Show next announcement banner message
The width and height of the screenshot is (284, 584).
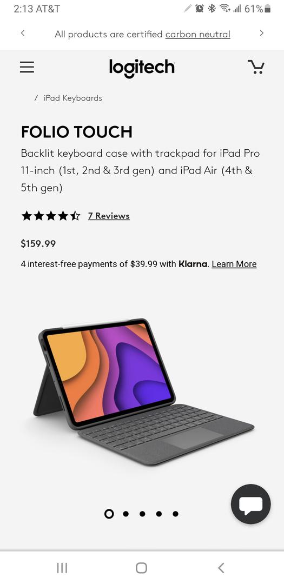261,33
